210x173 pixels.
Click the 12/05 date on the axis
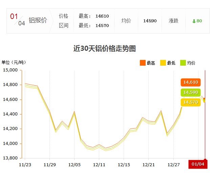pyautogui.click(x=74, y=164)
